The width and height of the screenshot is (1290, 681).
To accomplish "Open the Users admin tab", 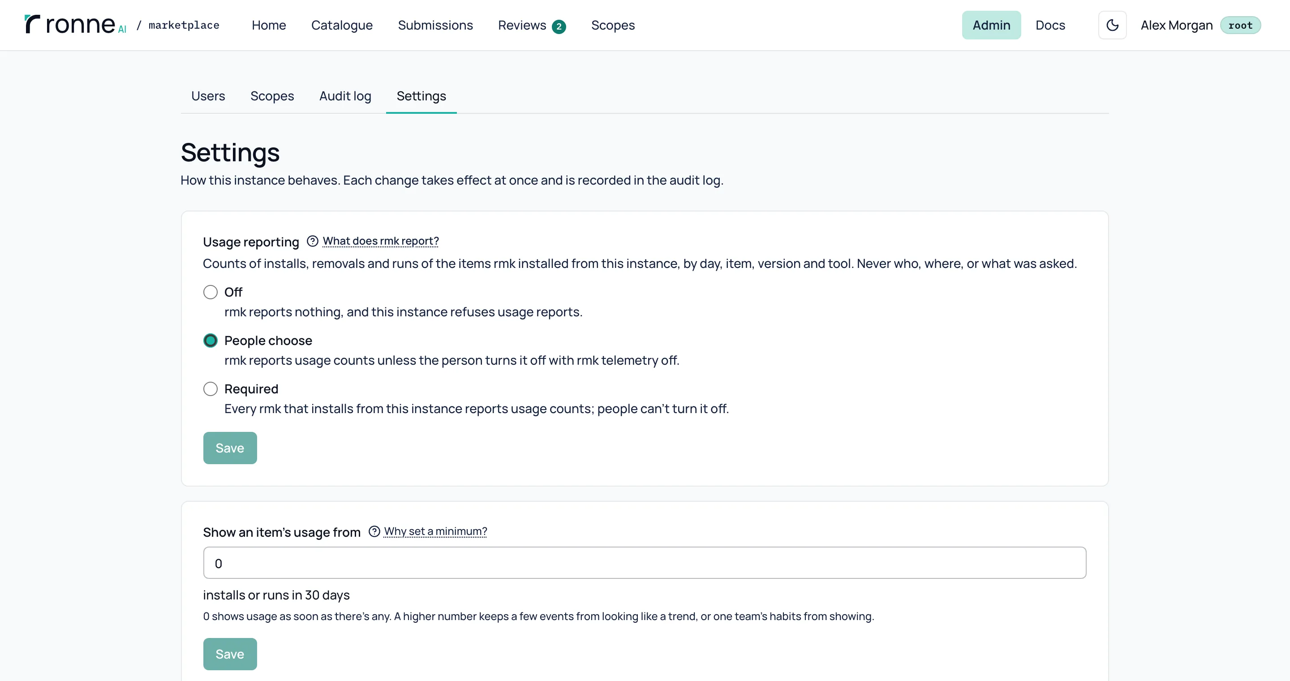I will tap(208, 95).
